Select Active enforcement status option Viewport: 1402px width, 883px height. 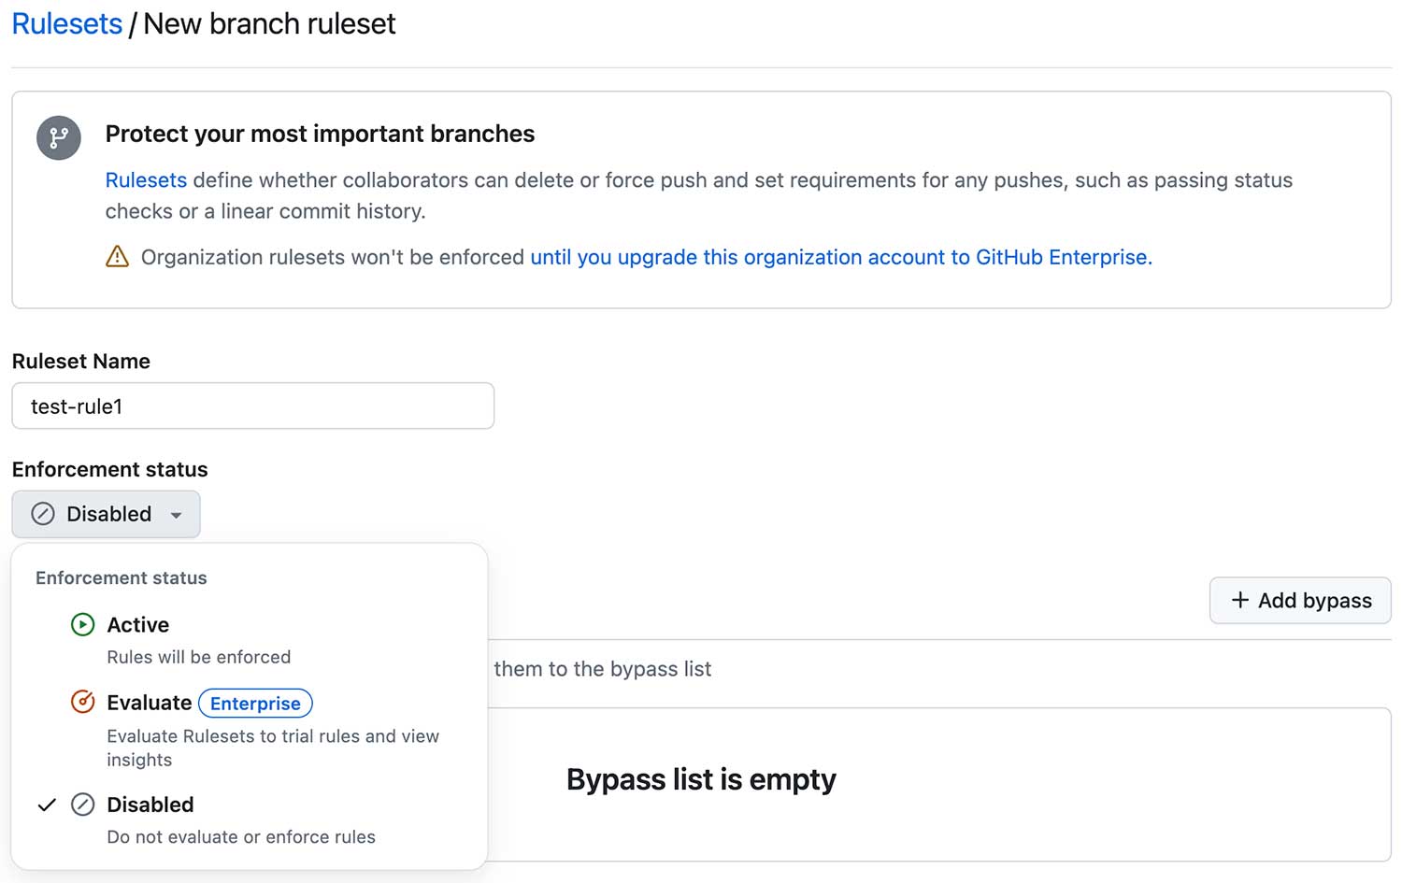pyautogui.click(x=250, y=640)
